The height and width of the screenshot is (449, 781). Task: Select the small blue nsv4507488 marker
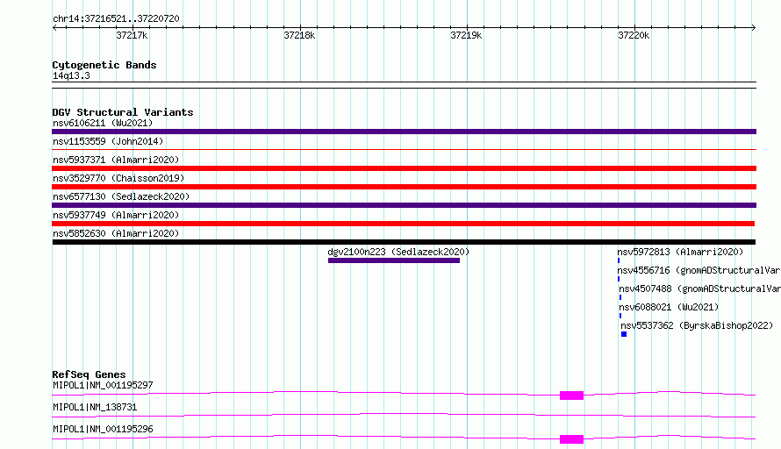620,297
